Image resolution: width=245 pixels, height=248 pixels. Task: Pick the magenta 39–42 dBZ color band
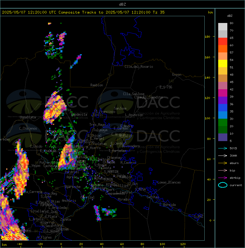click(x=223, y=93)
